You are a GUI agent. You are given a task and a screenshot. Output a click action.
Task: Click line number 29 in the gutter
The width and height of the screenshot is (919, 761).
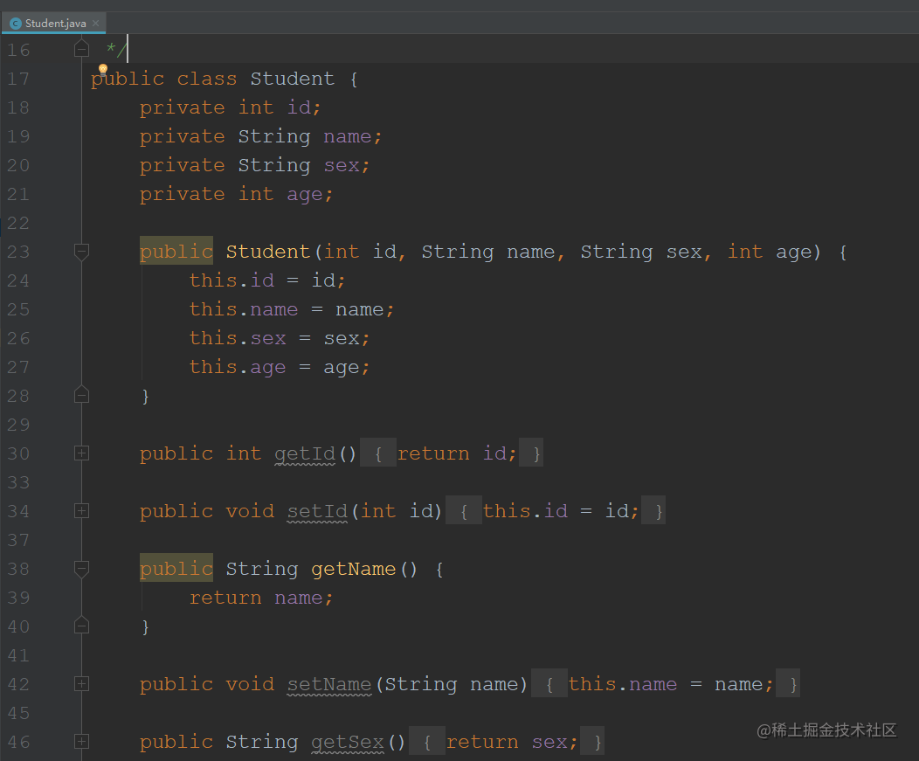click(18, 425)
